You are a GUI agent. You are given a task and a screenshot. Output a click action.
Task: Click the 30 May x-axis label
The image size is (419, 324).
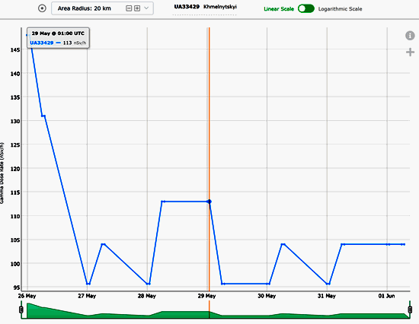(x=267, y=296)
